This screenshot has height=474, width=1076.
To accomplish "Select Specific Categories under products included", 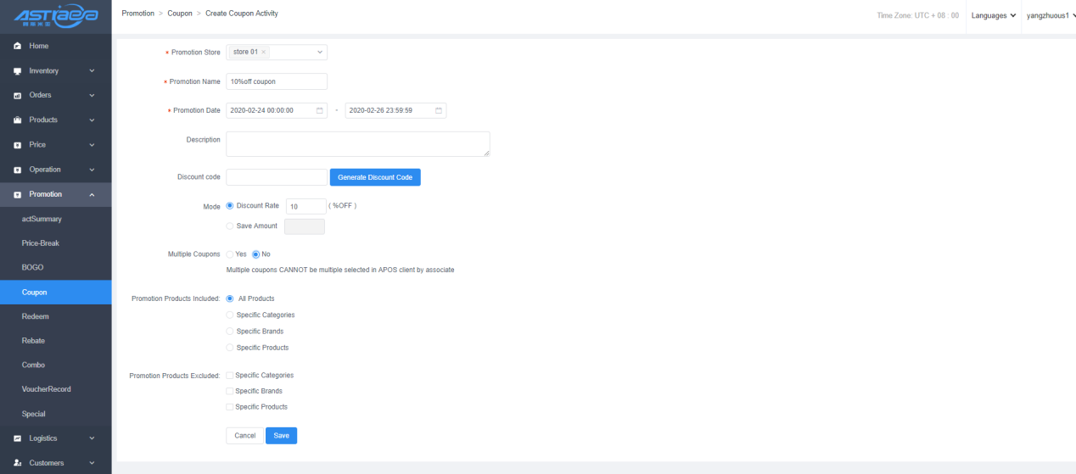I will click(230, 315).
